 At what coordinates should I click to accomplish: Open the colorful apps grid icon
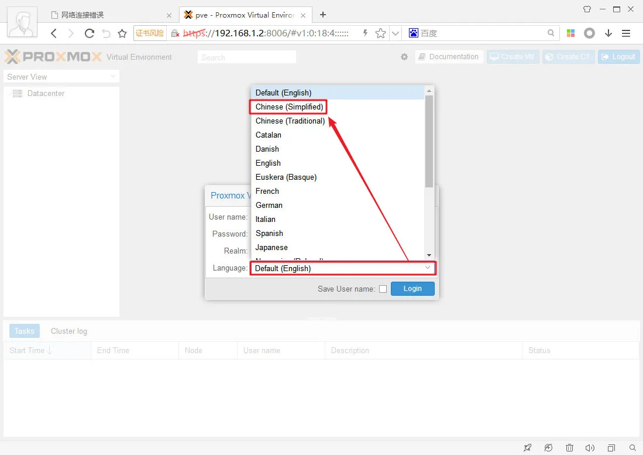(570, 33)
